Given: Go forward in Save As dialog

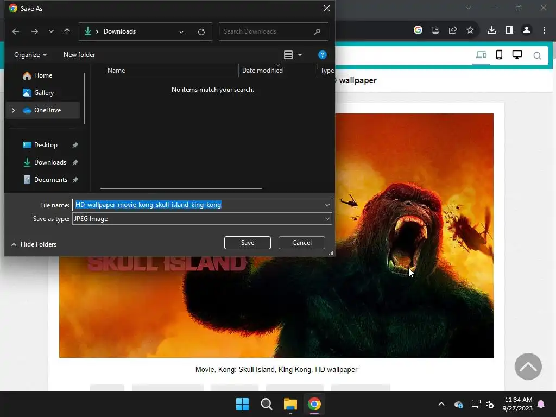Looking at the screenshot, I should click(x=34, y=31).
